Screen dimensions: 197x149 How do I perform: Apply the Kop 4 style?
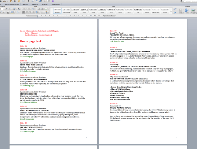point(102,11)
